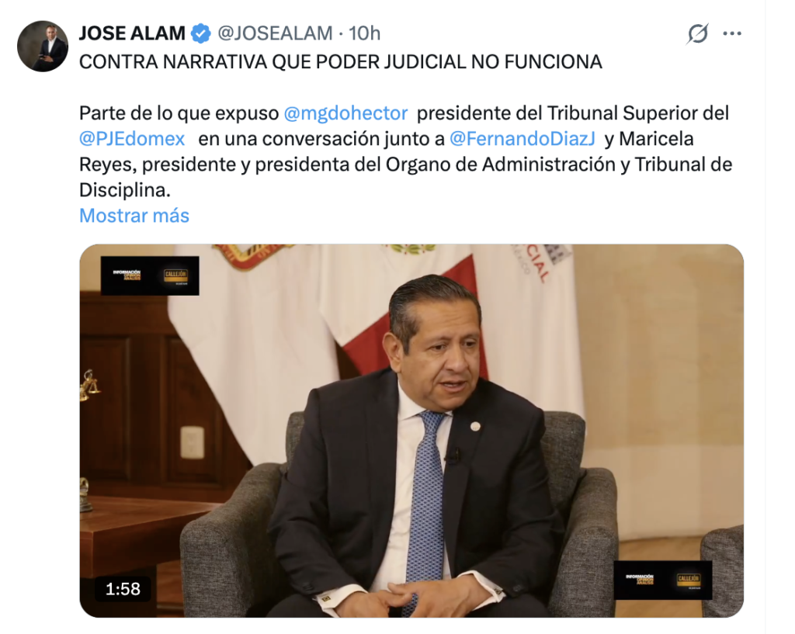Open the 10h timestamp link
795x634 pixels.
(x=364, y=33)
